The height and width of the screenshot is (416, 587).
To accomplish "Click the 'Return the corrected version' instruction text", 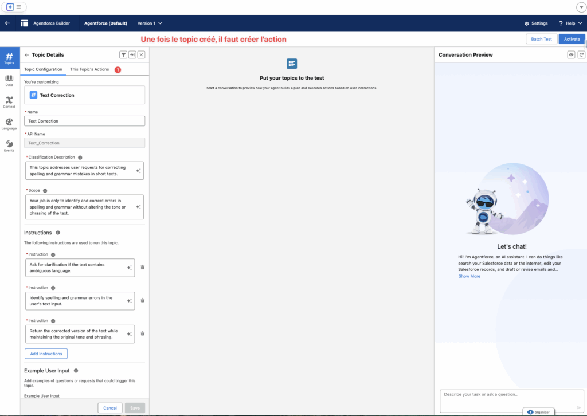I will (80, 334).
